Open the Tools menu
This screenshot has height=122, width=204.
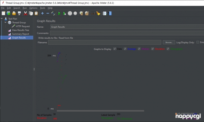tap(43, 8)
